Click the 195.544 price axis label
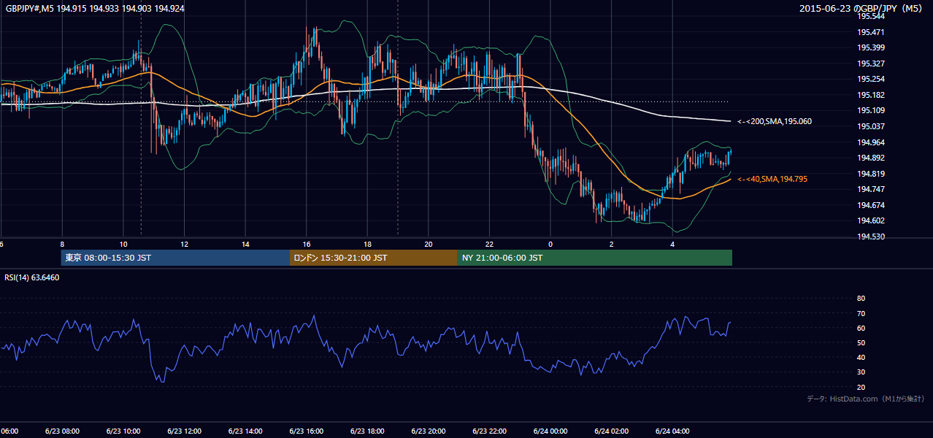Screen dimensions: 933x438 coord(870,16)
